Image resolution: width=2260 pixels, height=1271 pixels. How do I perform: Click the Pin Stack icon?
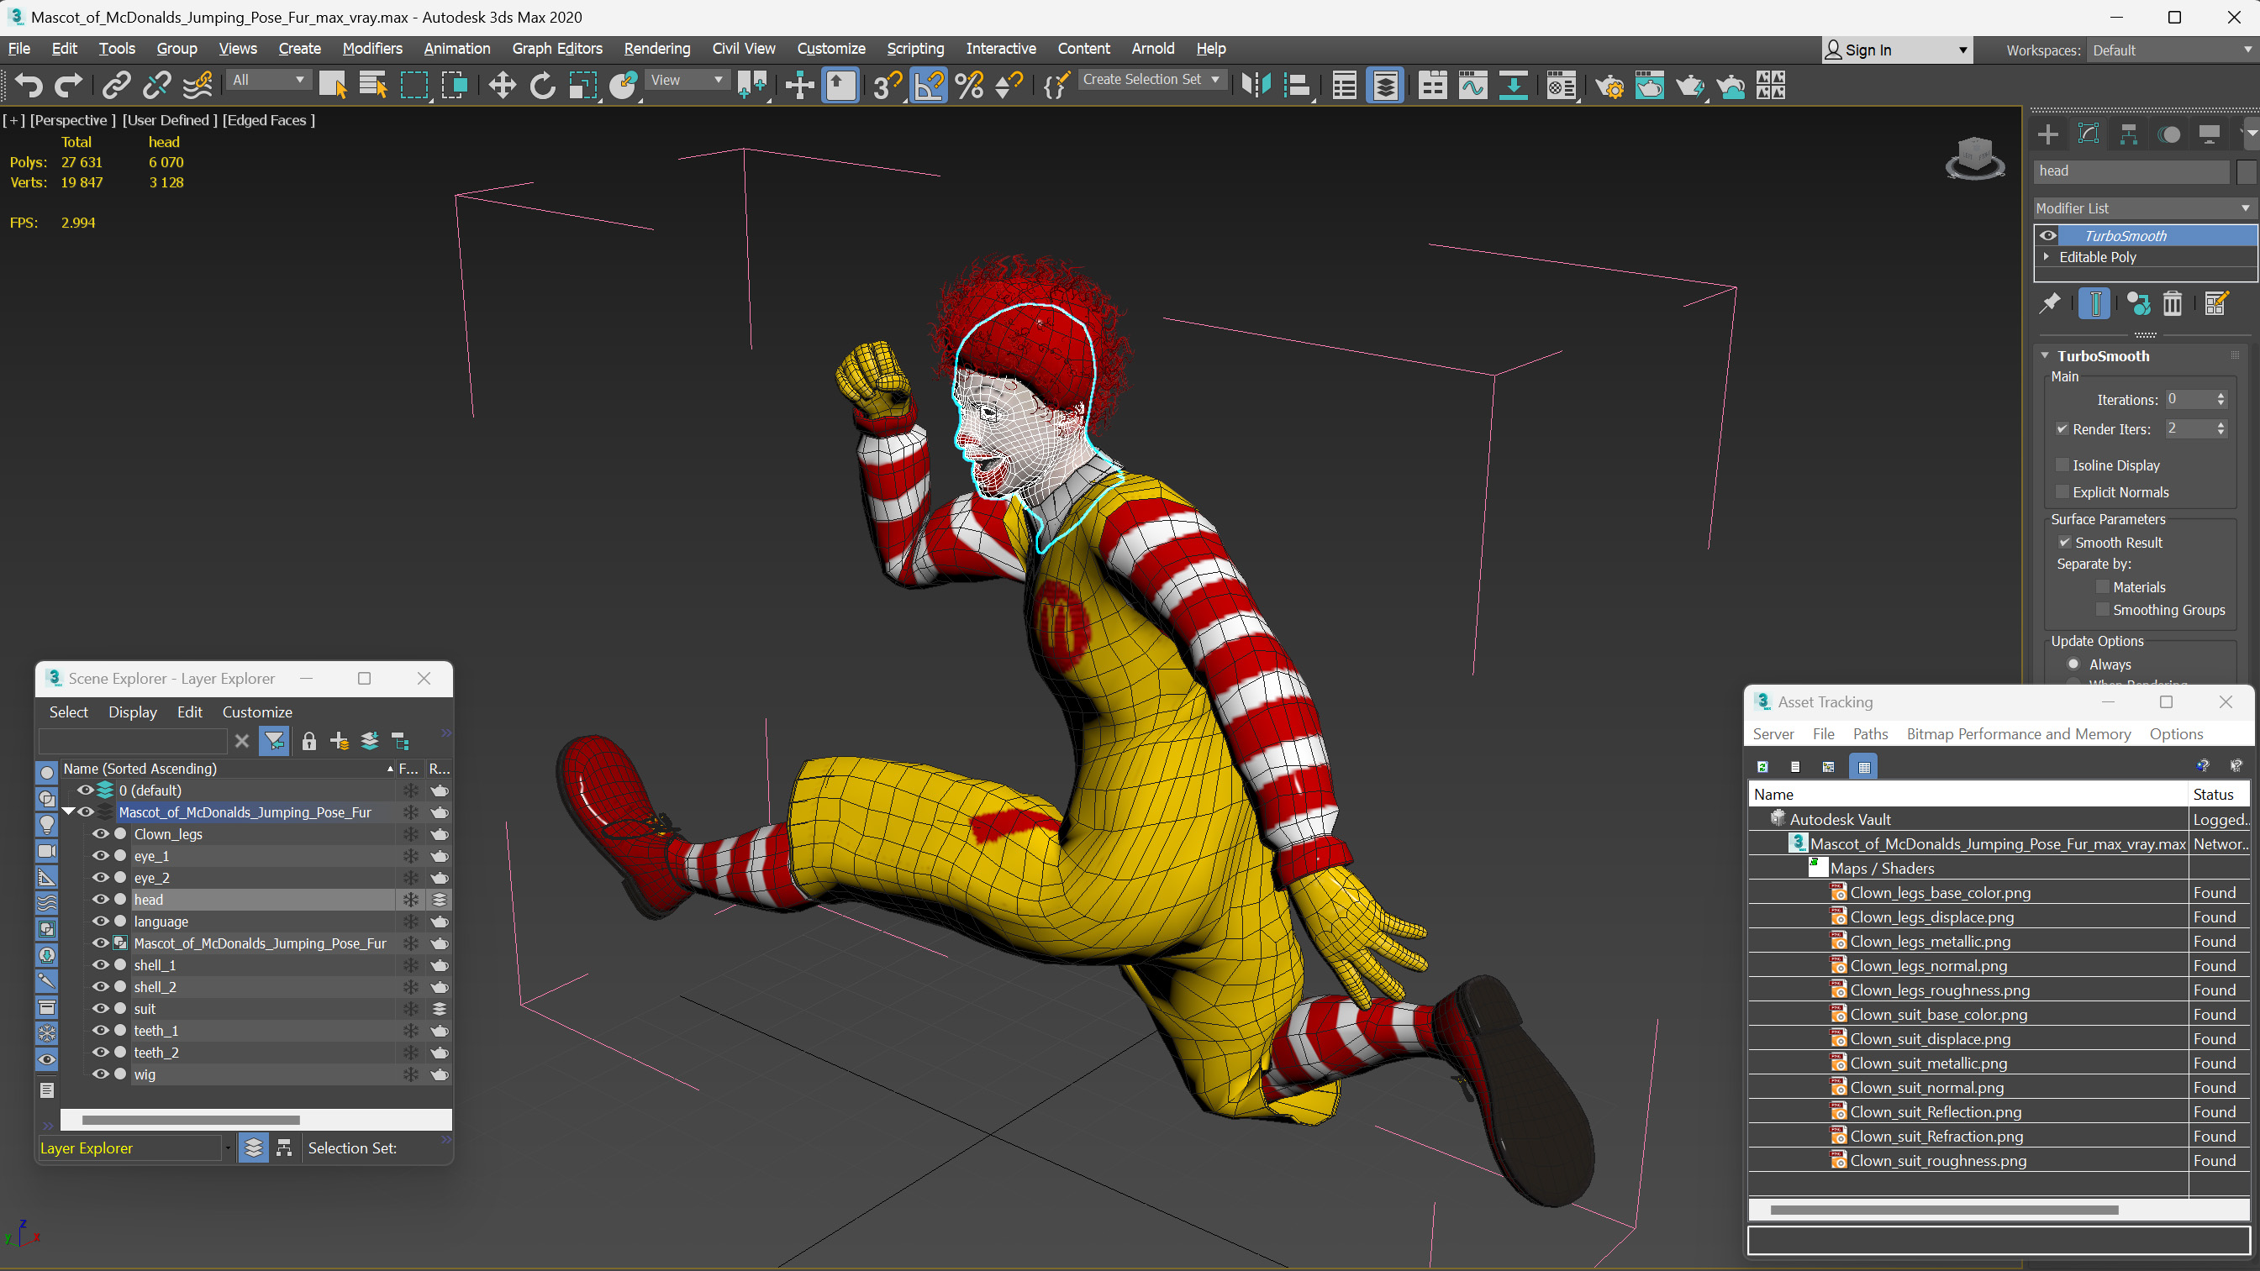[2049, 303]
